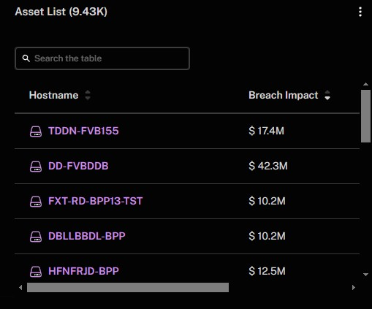The image size is (372, 309).
Task: Open the DBLLBBDL-BPP asset link
Action: pyautogui.click(x=87, y=236)
